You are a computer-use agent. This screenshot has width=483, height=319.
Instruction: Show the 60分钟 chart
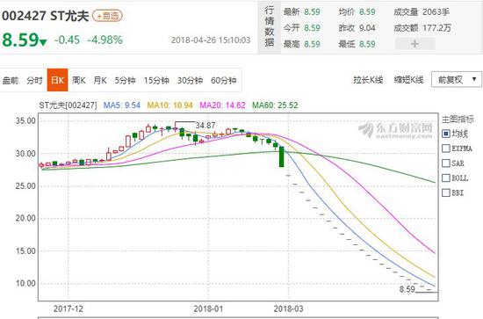(224, 81)
